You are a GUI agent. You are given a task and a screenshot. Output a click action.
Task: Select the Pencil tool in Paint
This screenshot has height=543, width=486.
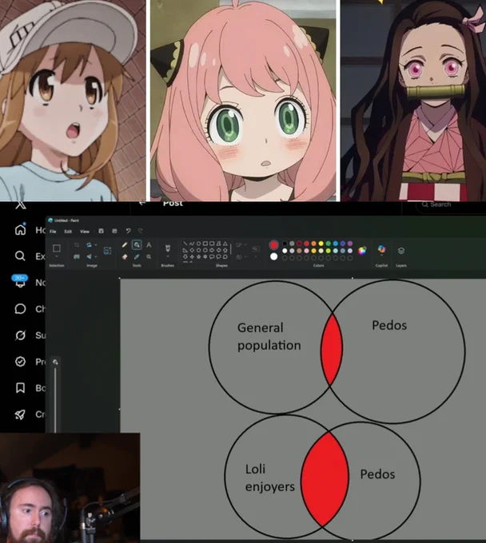[x=125, y=245]
